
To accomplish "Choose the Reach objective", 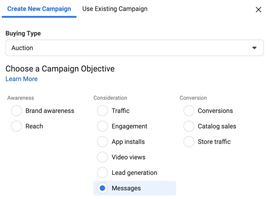I will (16, 126).
